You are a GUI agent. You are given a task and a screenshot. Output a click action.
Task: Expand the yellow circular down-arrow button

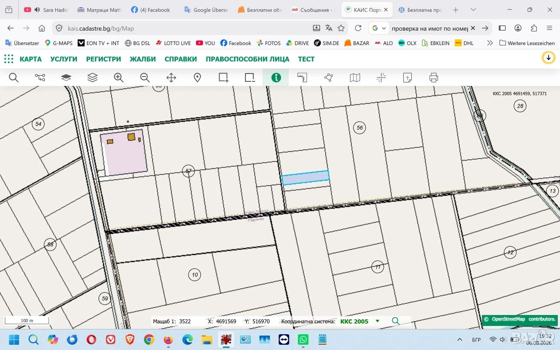coord(548,58)
